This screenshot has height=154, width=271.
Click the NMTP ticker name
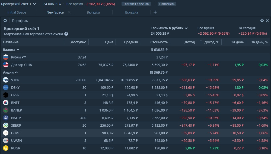(16, 118)
